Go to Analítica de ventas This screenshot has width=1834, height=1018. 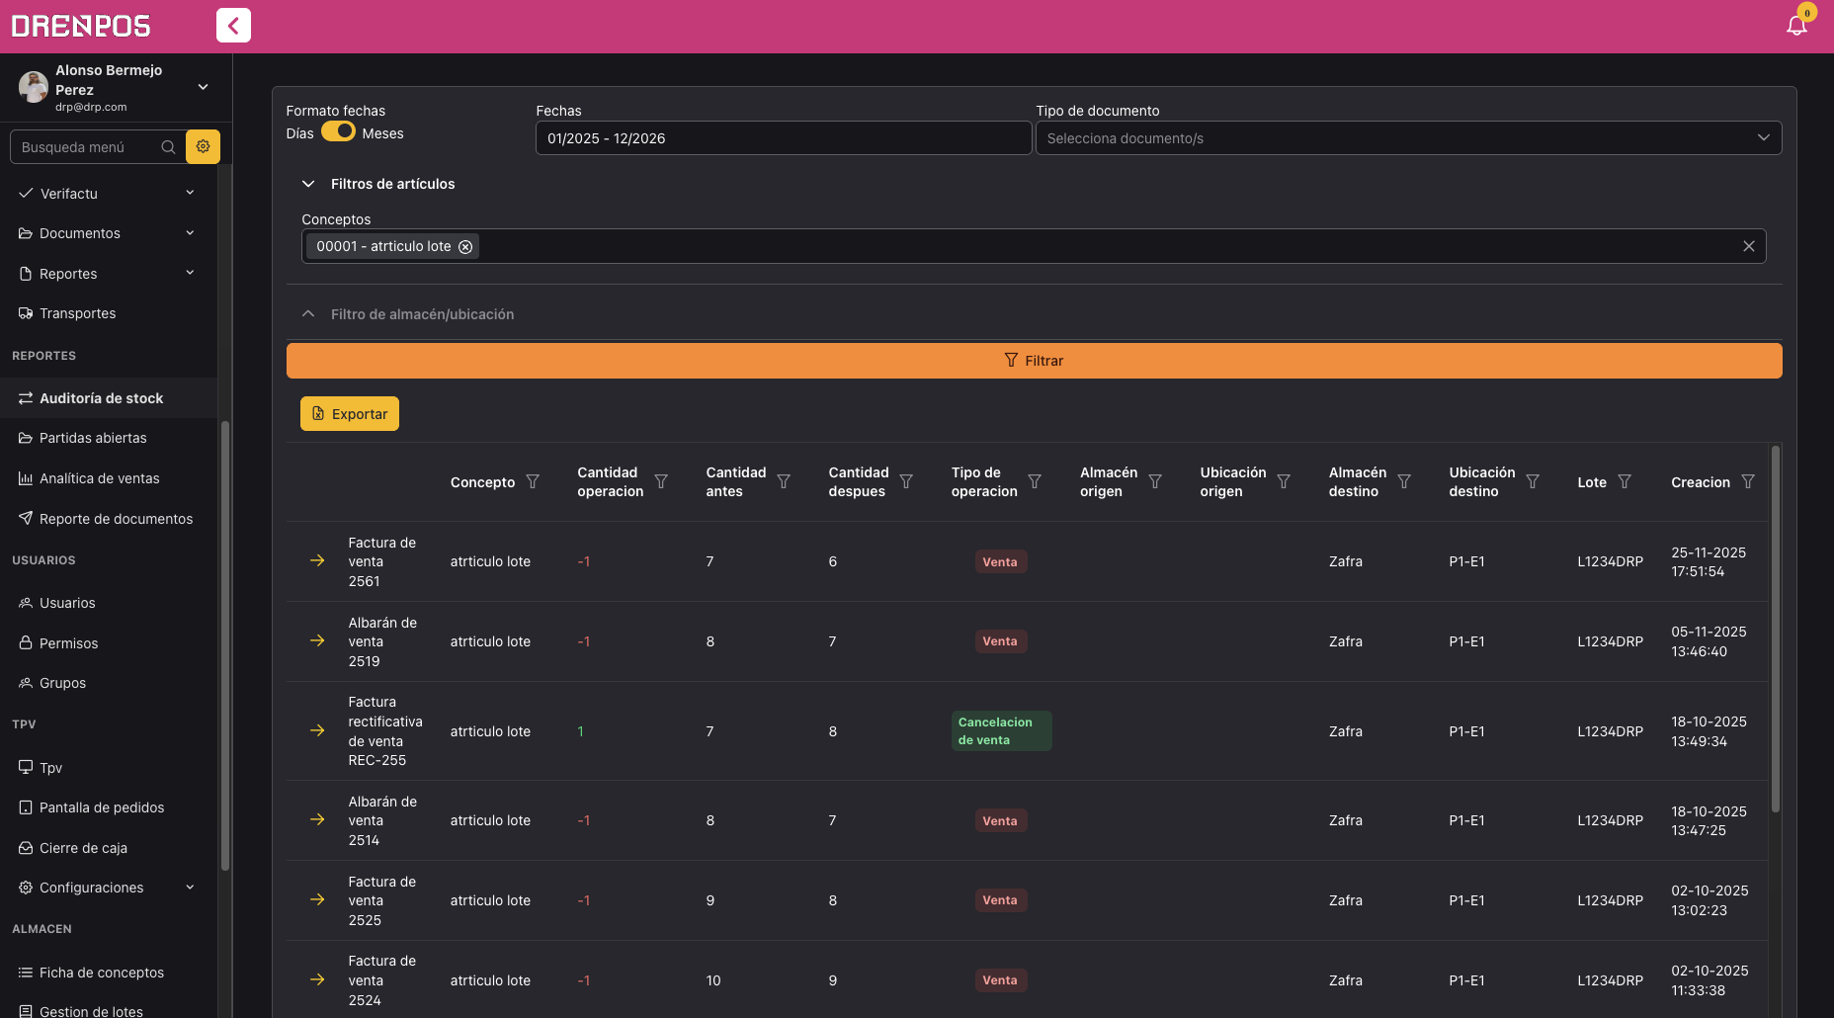click(99, 478)
